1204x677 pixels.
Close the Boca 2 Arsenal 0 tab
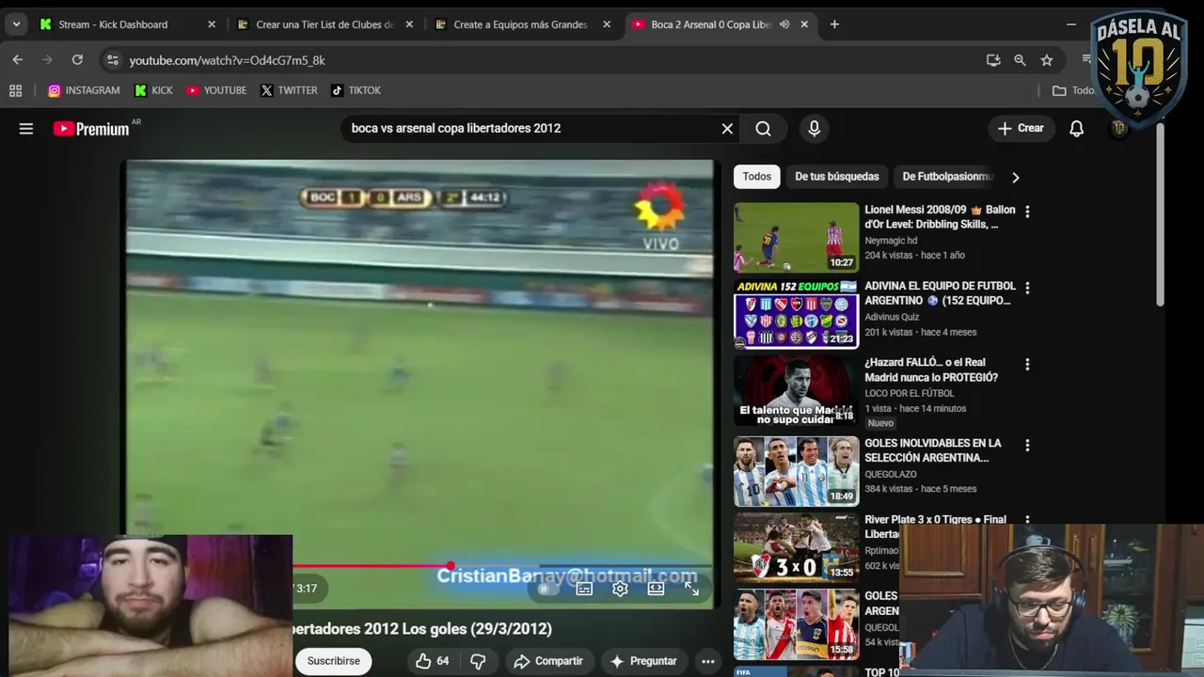[804, 24]
